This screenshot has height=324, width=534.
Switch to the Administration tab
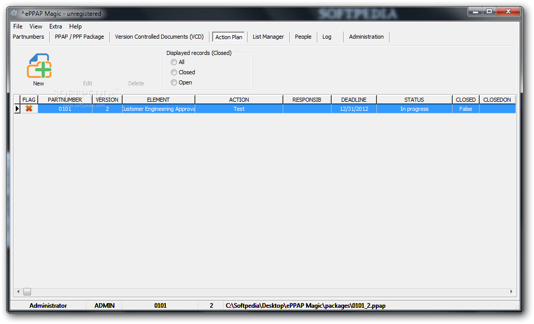(366, 37)
